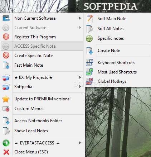The width and height of the screenshot is (151, 157).
Task: Choose Create Specific Note
Action: coord(42,56)
